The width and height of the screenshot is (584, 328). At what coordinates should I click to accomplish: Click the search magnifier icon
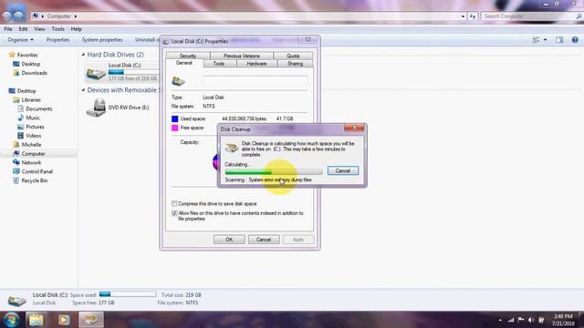579,16
